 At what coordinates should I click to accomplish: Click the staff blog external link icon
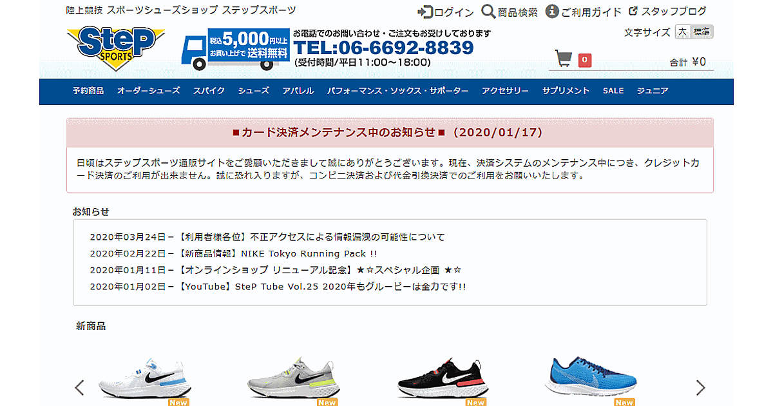(x=633, y=11)
